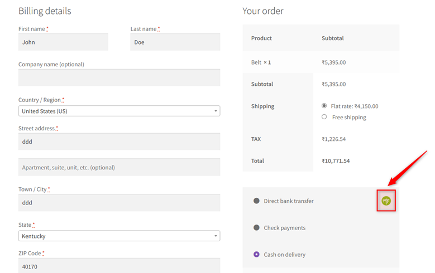Open the Country / Region dropdown

tap(119, 111)
